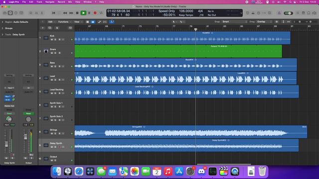
Task: Open the Left-click tool pointer menu
Action: [x=174, y=22]
